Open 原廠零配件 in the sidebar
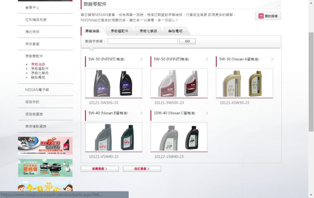Image resolution: width=314 pixels, height=198 pixels. pyautogui.click(x=34, y=56)
